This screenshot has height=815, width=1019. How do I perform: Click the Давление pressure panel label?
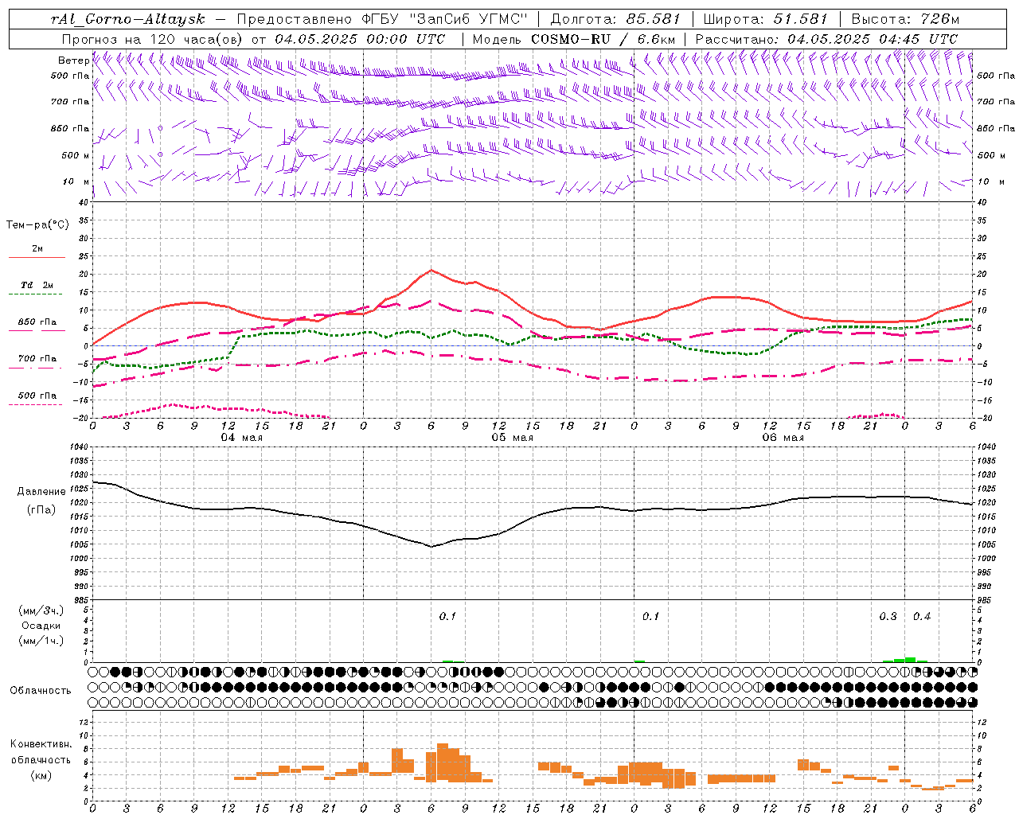pos(41,492)
